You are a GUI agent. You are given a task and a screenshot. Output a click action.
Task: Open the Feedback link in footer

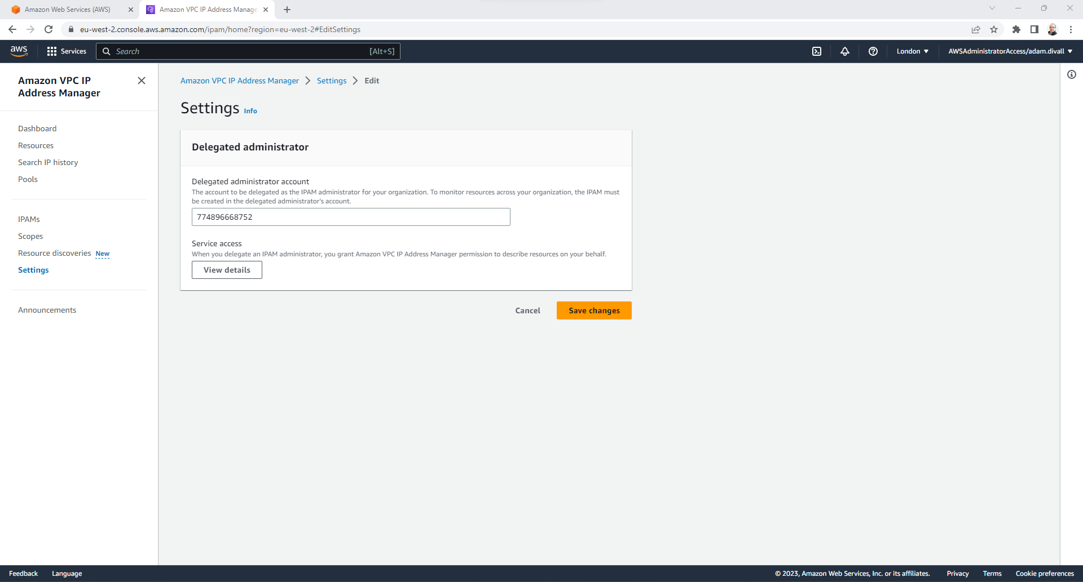pyautogui.click(x=23, y=574)
